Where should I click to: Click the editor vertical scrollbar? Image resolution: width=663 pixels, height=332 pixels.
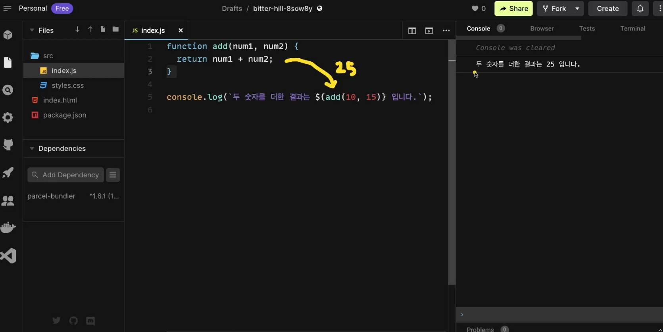pyautogui.click(x=452, y=162)
